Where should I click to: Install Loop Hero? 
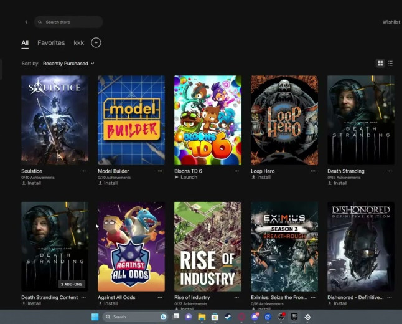point(261,177)
